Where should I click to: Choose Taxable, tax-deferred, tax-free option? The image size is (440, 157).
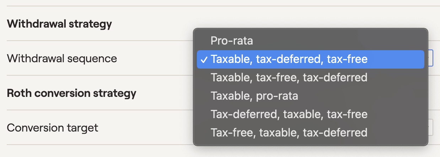pyautogui.click(x=289, y=59)
